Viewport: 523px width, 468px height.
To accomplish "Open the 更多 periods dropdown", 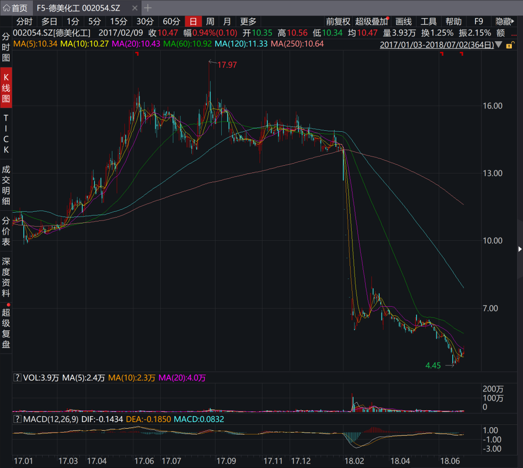I will pos(248,21).
